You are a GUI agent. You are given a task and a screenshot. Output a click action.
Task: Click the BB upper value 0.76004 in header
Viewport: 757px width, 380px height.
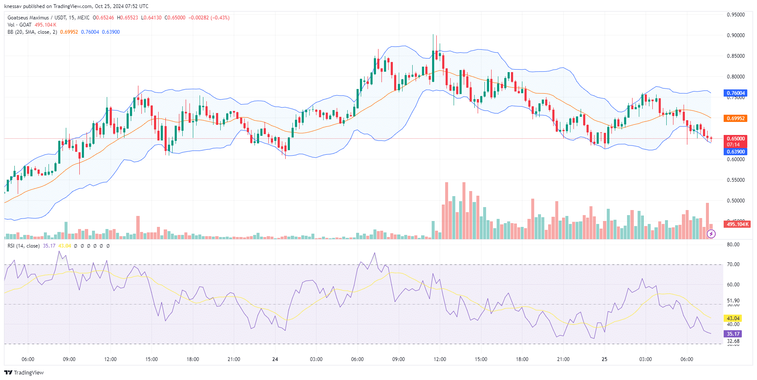coord(90,32)
